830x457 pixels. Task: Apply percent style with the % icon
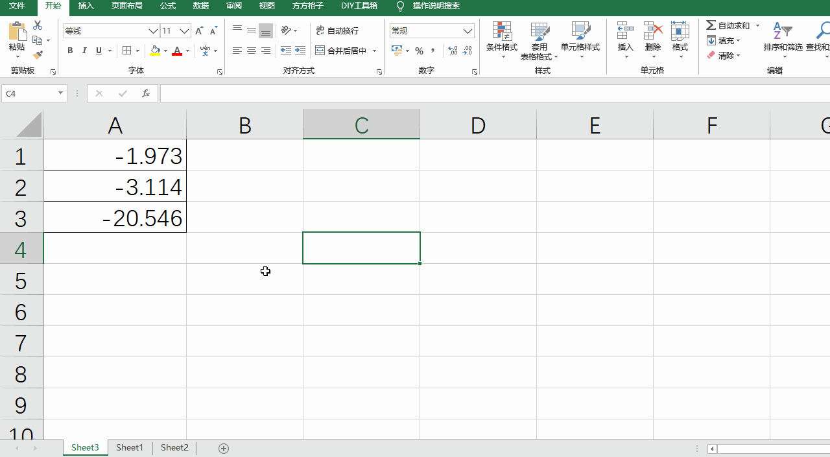click(419, 51)
